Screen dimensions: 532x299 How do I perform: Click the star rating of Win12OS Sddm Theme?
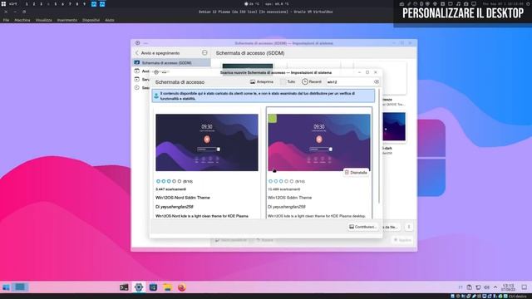tap(281, 181)
